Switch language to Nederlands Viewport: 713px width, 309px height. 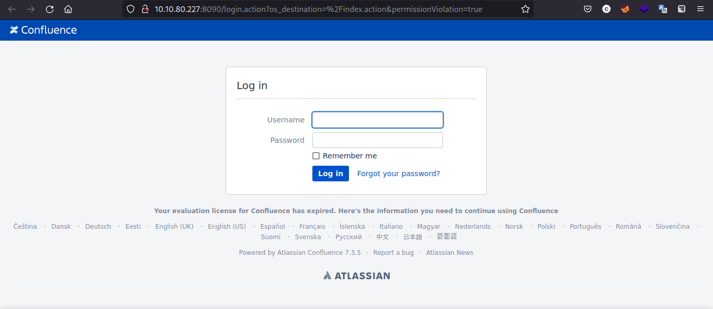(473, 227)
